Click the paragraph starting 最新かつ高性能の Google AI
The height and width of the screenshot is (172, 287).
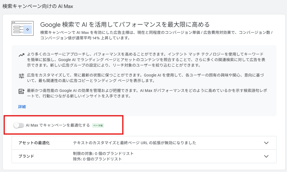[x=147, y=93]
